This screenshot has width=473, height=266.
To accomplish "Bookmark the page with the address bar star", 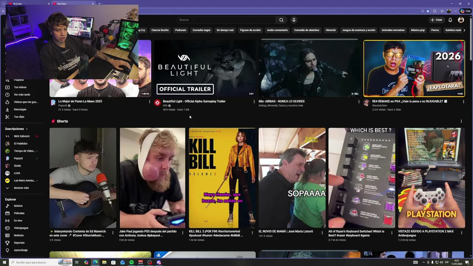I will tap(428, 11).
